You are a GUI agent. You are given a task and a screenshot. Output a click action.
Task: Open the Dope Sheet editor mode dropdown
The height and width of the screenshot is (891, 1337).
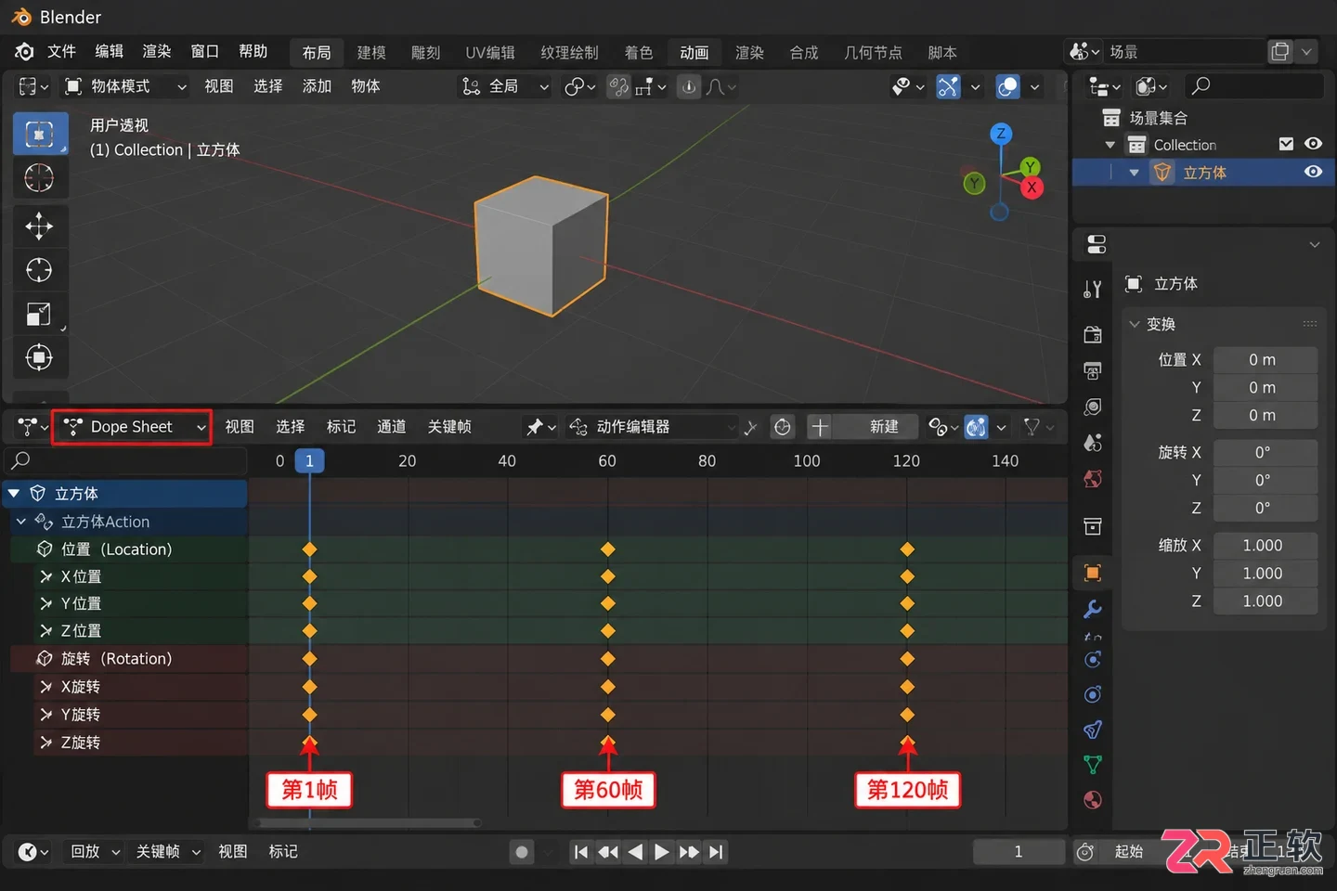(x=132, y=427)
